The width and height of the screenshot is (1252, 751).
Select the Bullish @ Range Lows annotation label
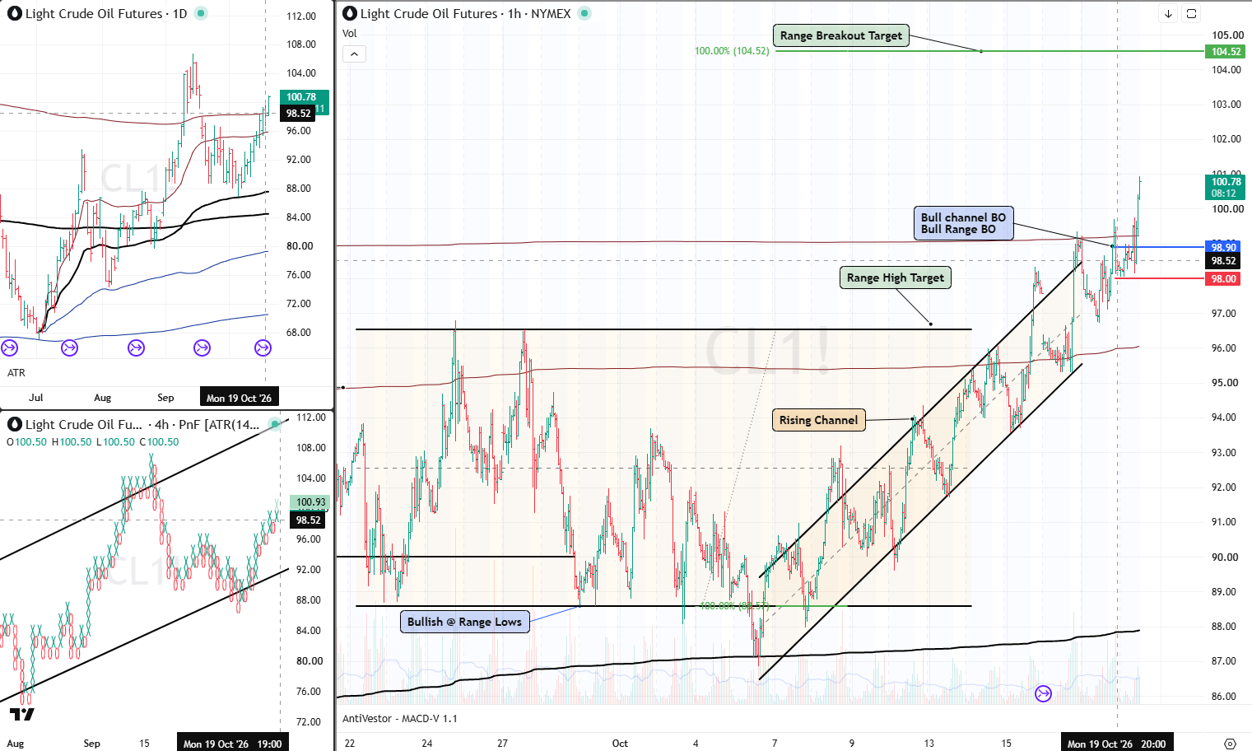click(464, 622)
